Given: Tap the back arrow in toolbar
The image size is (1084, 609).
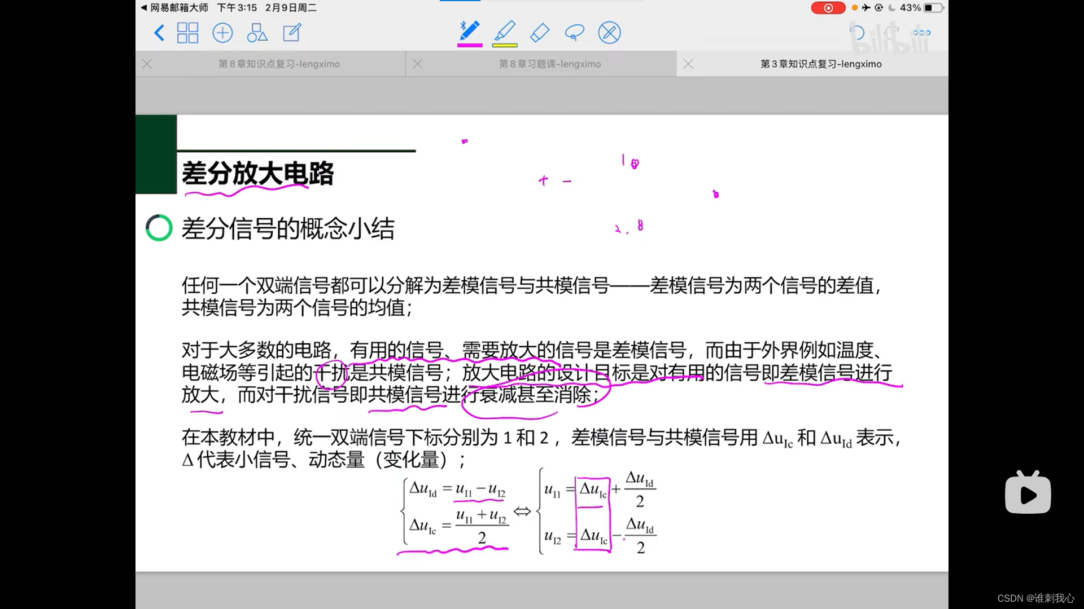Looking at the screenshot, I should [x=159, y=33].
